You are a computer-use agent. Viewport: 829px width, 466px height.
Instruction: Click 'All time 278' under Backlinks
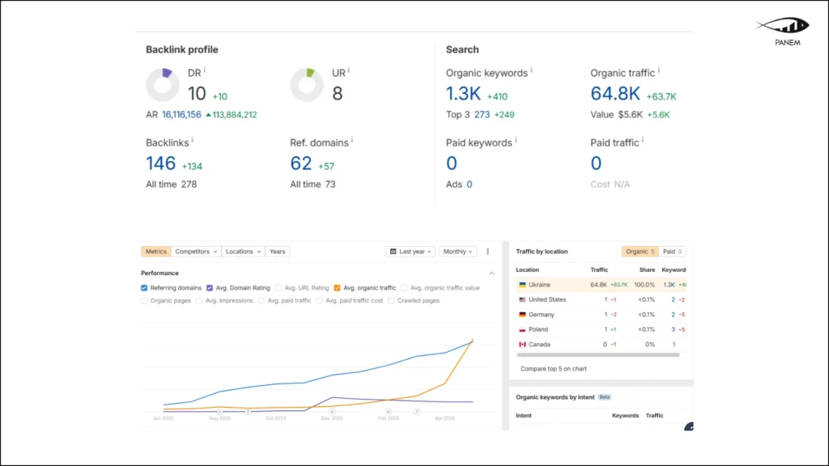click(x=172, y=184)
